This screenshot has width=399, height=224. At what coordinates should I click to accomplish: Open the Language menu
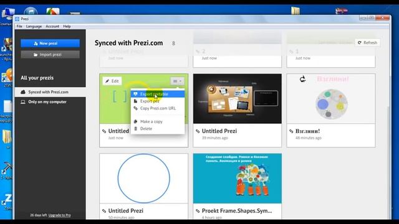coord(34,26)
